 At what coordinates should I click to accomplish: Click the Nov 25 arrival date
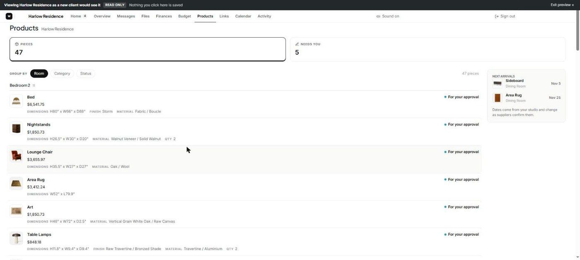coord(555,98)
